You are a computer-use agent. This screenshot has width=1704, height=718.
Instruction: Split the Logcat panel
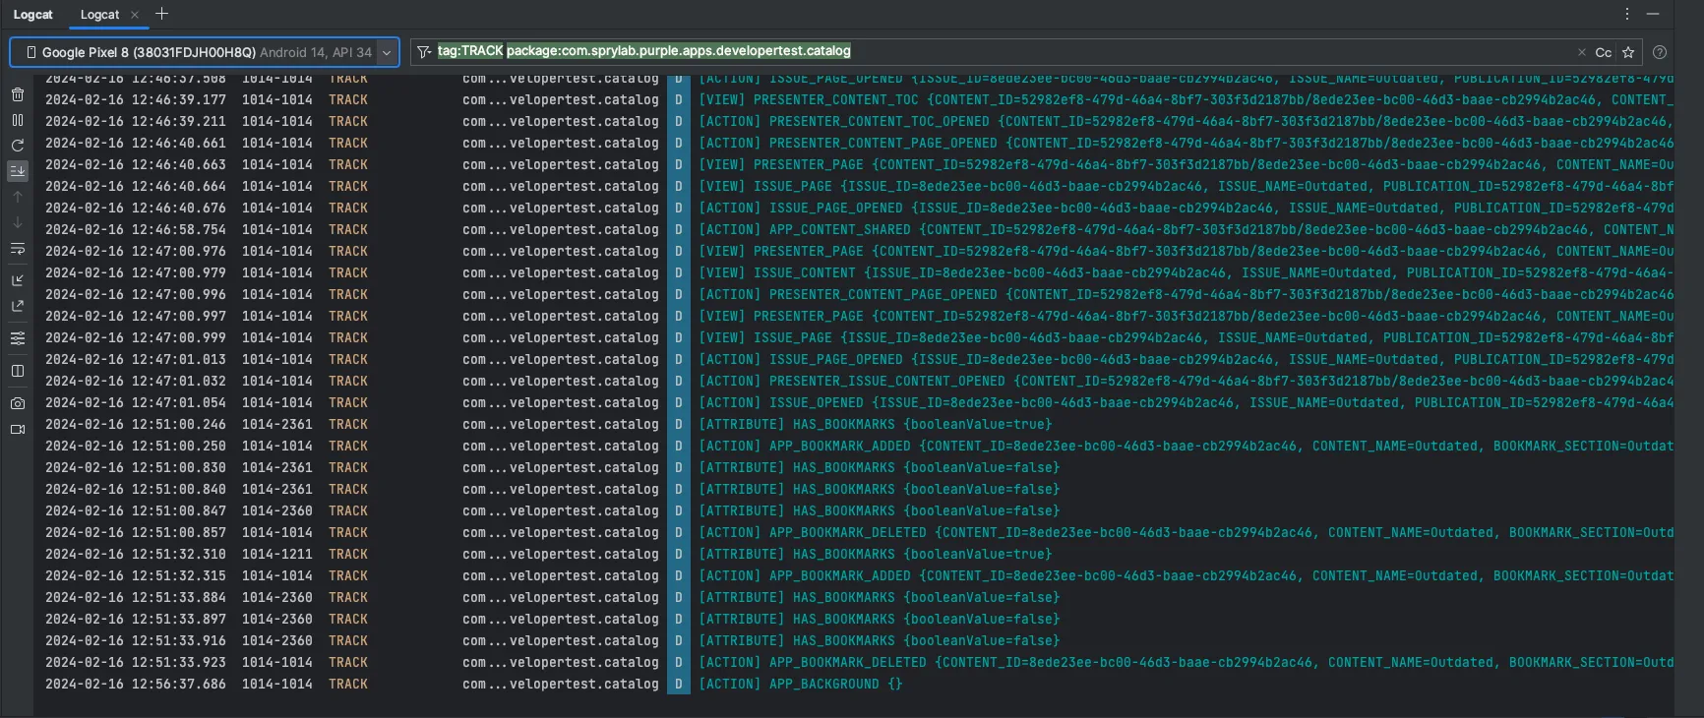[x=18, y=371]
